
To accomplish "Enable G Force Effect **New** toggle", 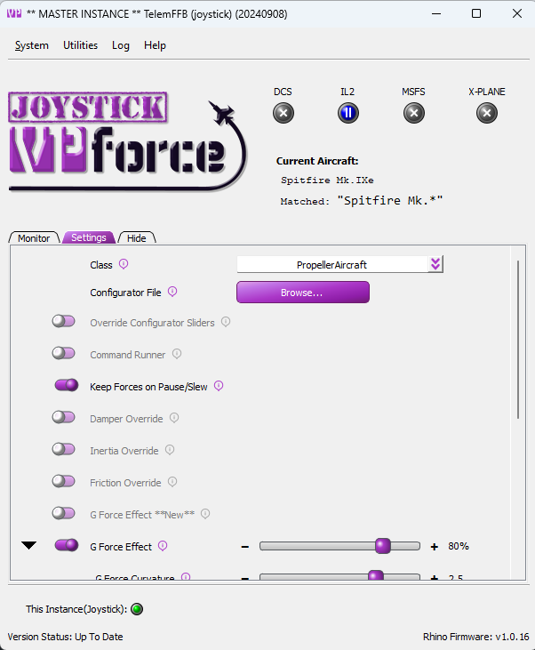I will coord(63,513).
